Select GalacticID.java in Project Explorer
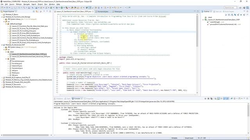This screenshot has width=250, height=140. point(17,66)
